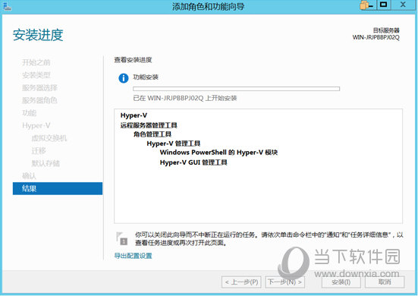Select the 服务器选择 step in the sidebar

pyautogui.click(x=39, y=88)
